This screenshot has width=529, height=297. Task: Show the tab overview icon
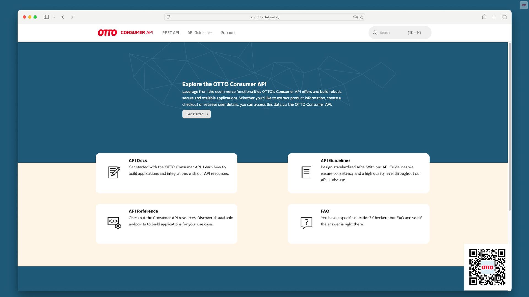504,17
